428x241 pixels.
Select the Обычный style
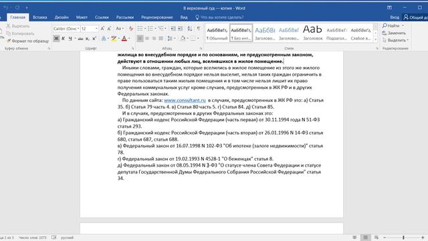point(217,33)
